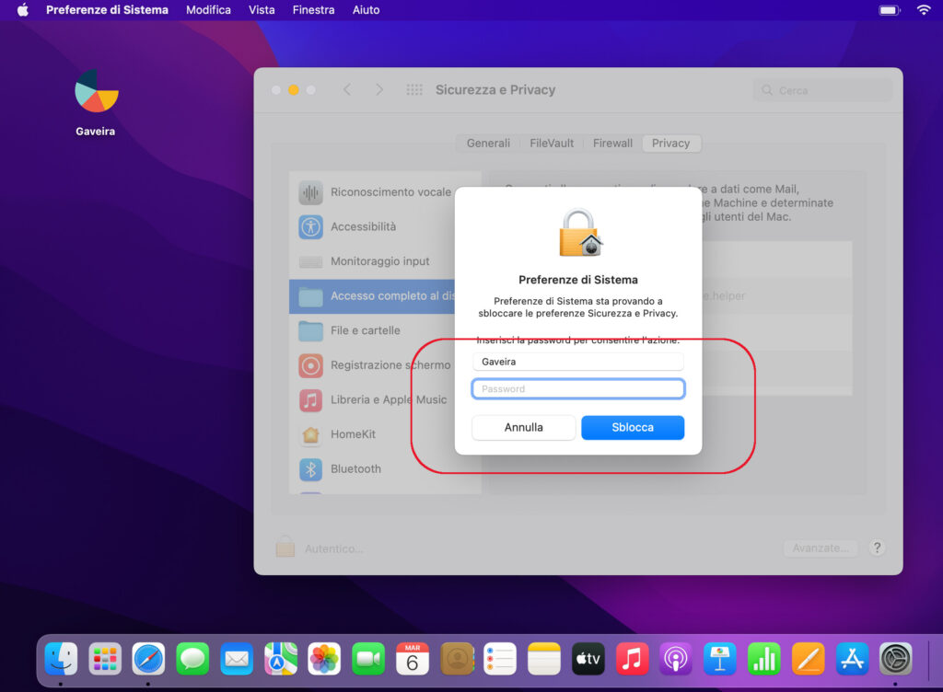Open Safari from the Dock
This screenshot has height=692, width=943.
[x=148, y=658]
